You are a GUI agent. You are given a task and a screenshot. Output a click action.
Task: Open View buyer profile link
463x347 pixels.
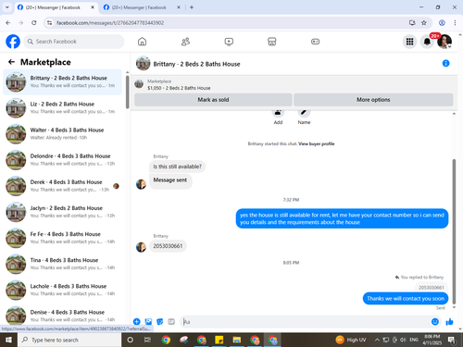[x=317, y=143]
